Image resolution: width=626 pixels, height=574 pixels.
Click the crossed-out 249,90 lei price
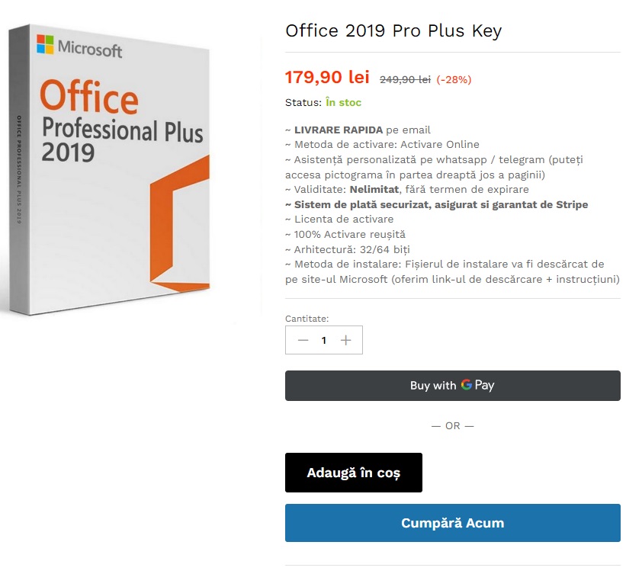(x=405, y=79)
